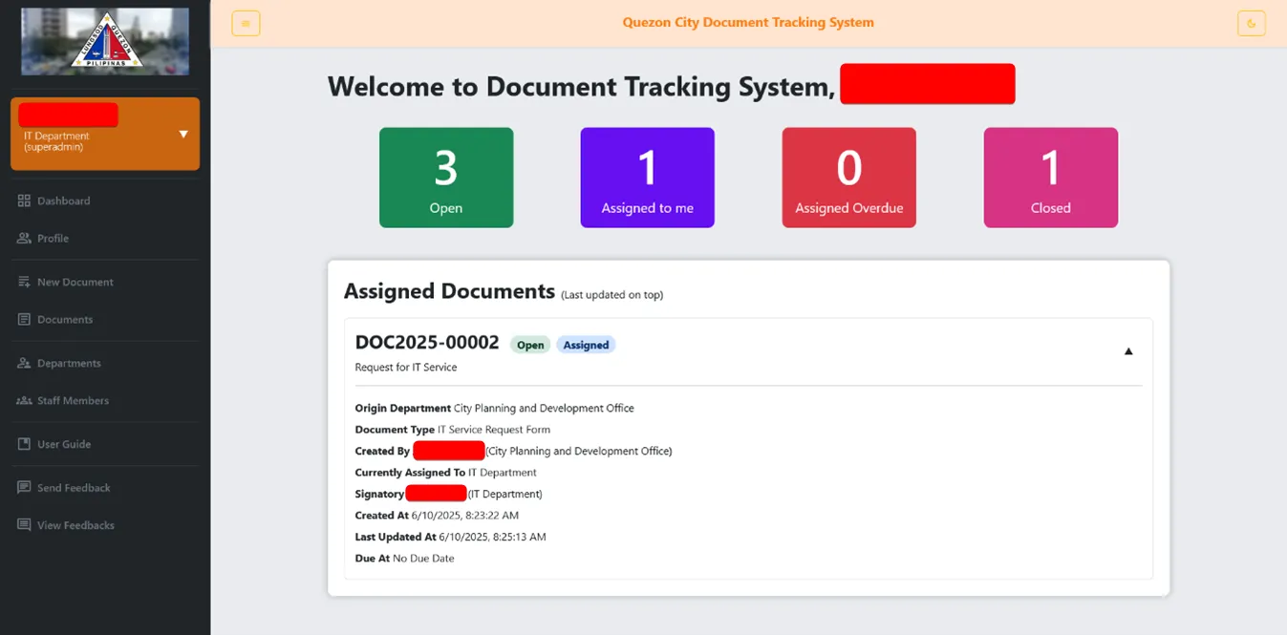Screen dimensions: 1287x635
Task: Click the Profile people icon
Action: (x=24, y=238)
